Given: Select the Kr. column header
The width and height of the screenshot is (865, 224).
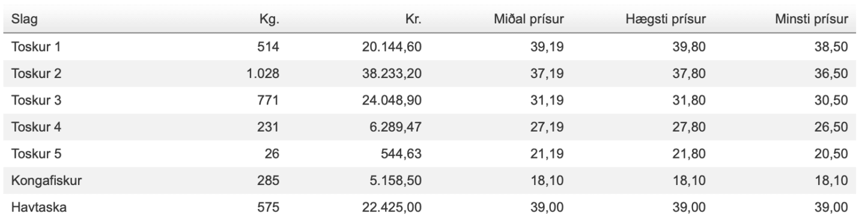Looking at the screenshot, I should point(420,20).
